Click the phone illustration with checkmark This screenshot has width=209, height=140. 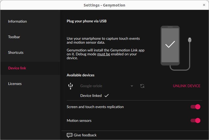170,45
